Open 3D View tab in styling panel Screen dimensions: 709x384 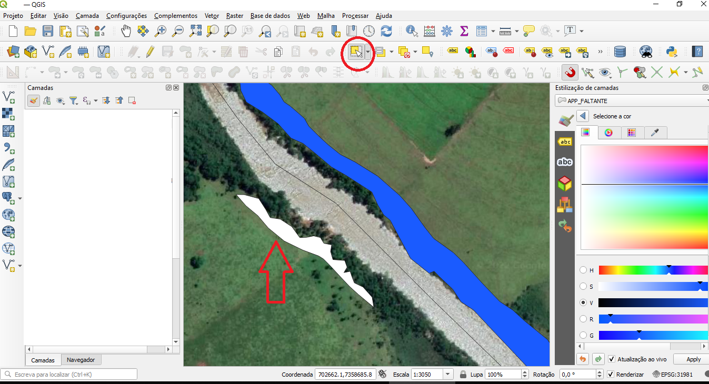(565, 183)
